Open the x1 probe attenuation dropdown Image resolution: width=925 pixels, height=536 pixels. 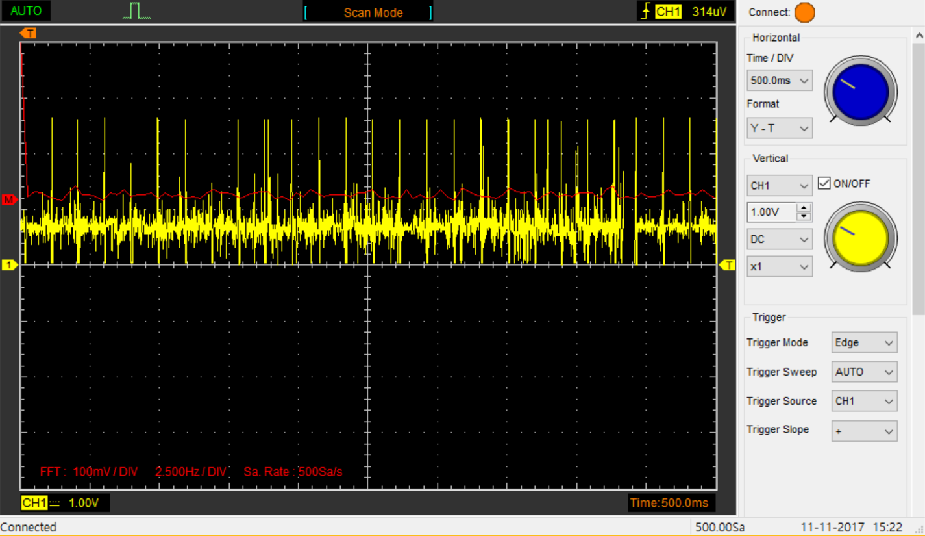[x=780, y=266]
